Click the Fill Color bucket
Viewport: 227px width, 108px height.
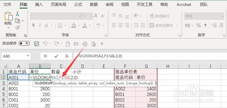[74, 25]
